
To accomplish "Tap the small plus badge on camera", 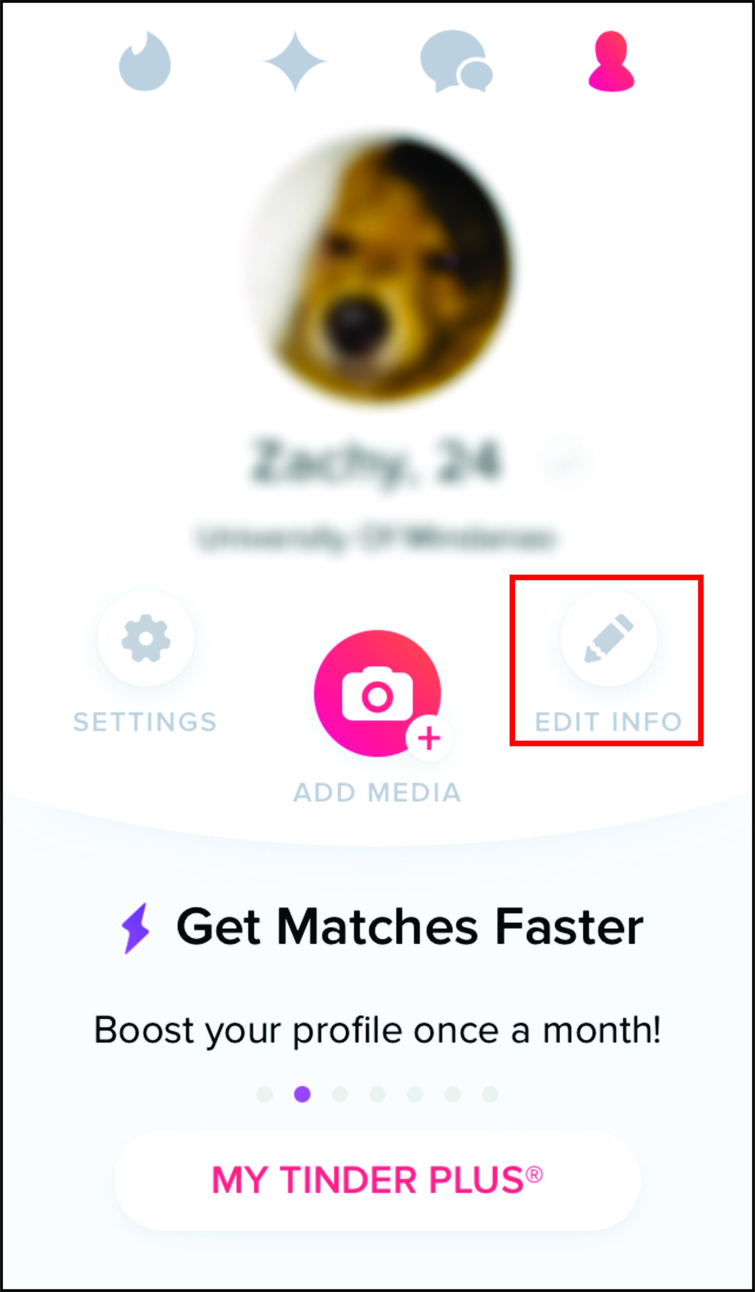I will [x=429, y=738].
